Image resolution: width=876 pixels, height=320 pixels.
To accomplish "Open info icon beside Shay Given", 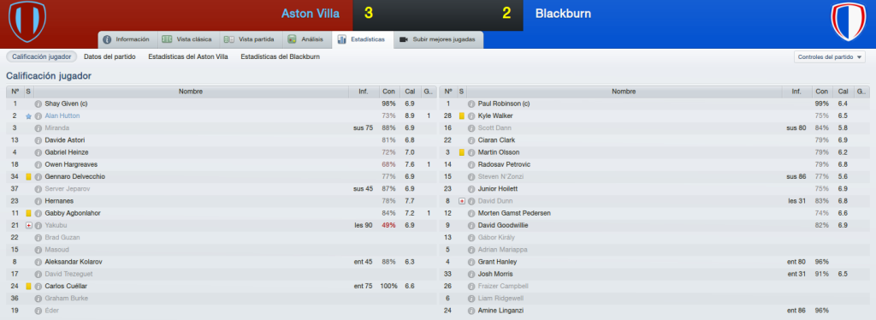I will (x=38, y=104).
